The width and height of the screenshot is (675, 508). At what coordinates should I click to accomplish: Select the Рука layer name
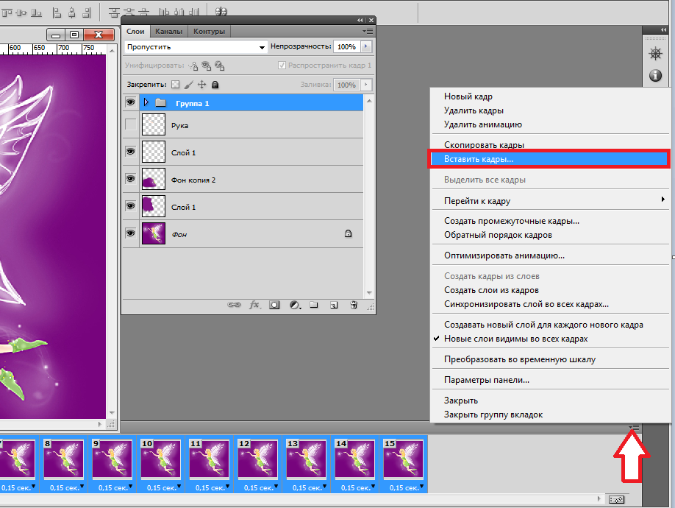179,125
